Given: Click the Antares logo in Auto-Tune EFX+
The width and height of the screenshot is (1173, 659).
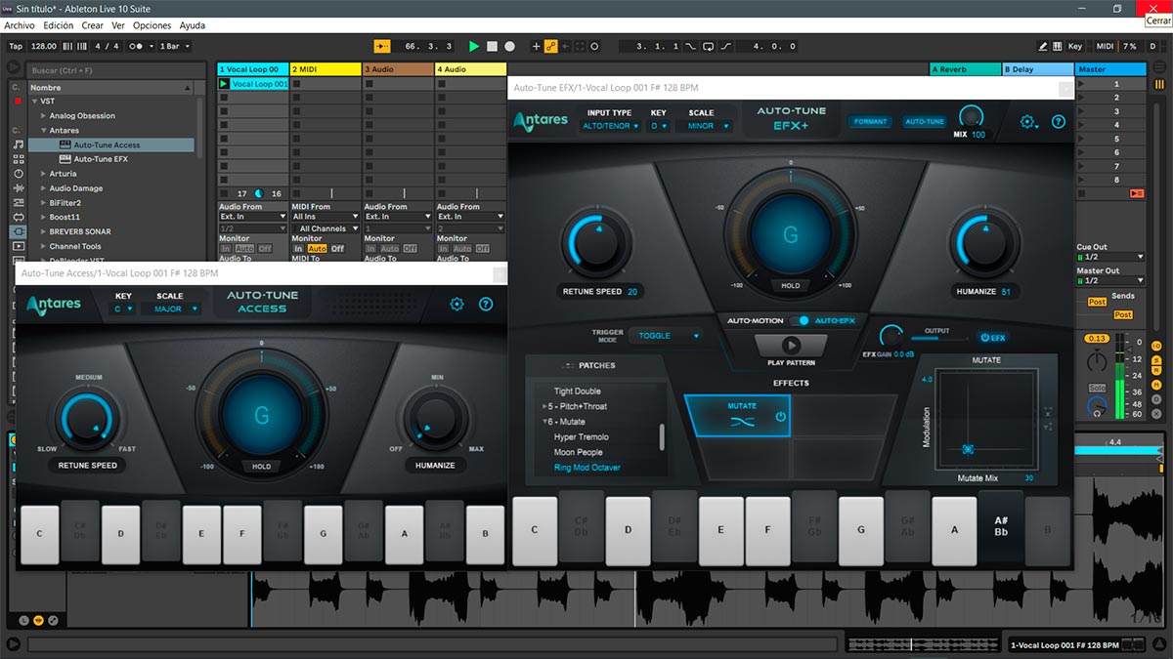Looking at the screenshot, I should (x=542, y=120).
